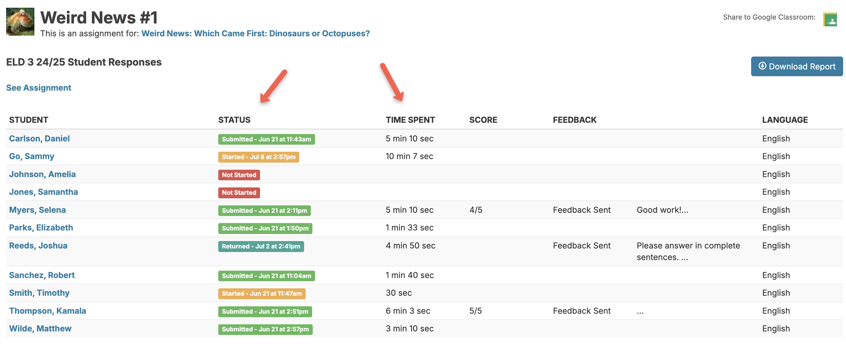Click Feedback Sent in Myers, Selena row
The height and width of the screenshot is (351, 846).
click(582, 210)
